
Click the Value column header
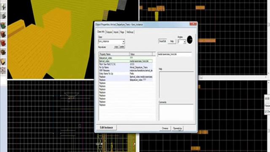click(140, 54)
